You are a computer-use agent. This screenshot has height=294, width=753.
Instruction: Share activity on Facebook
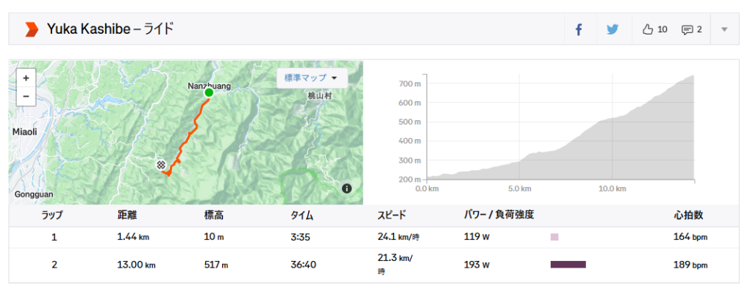(x=579, y=29)
